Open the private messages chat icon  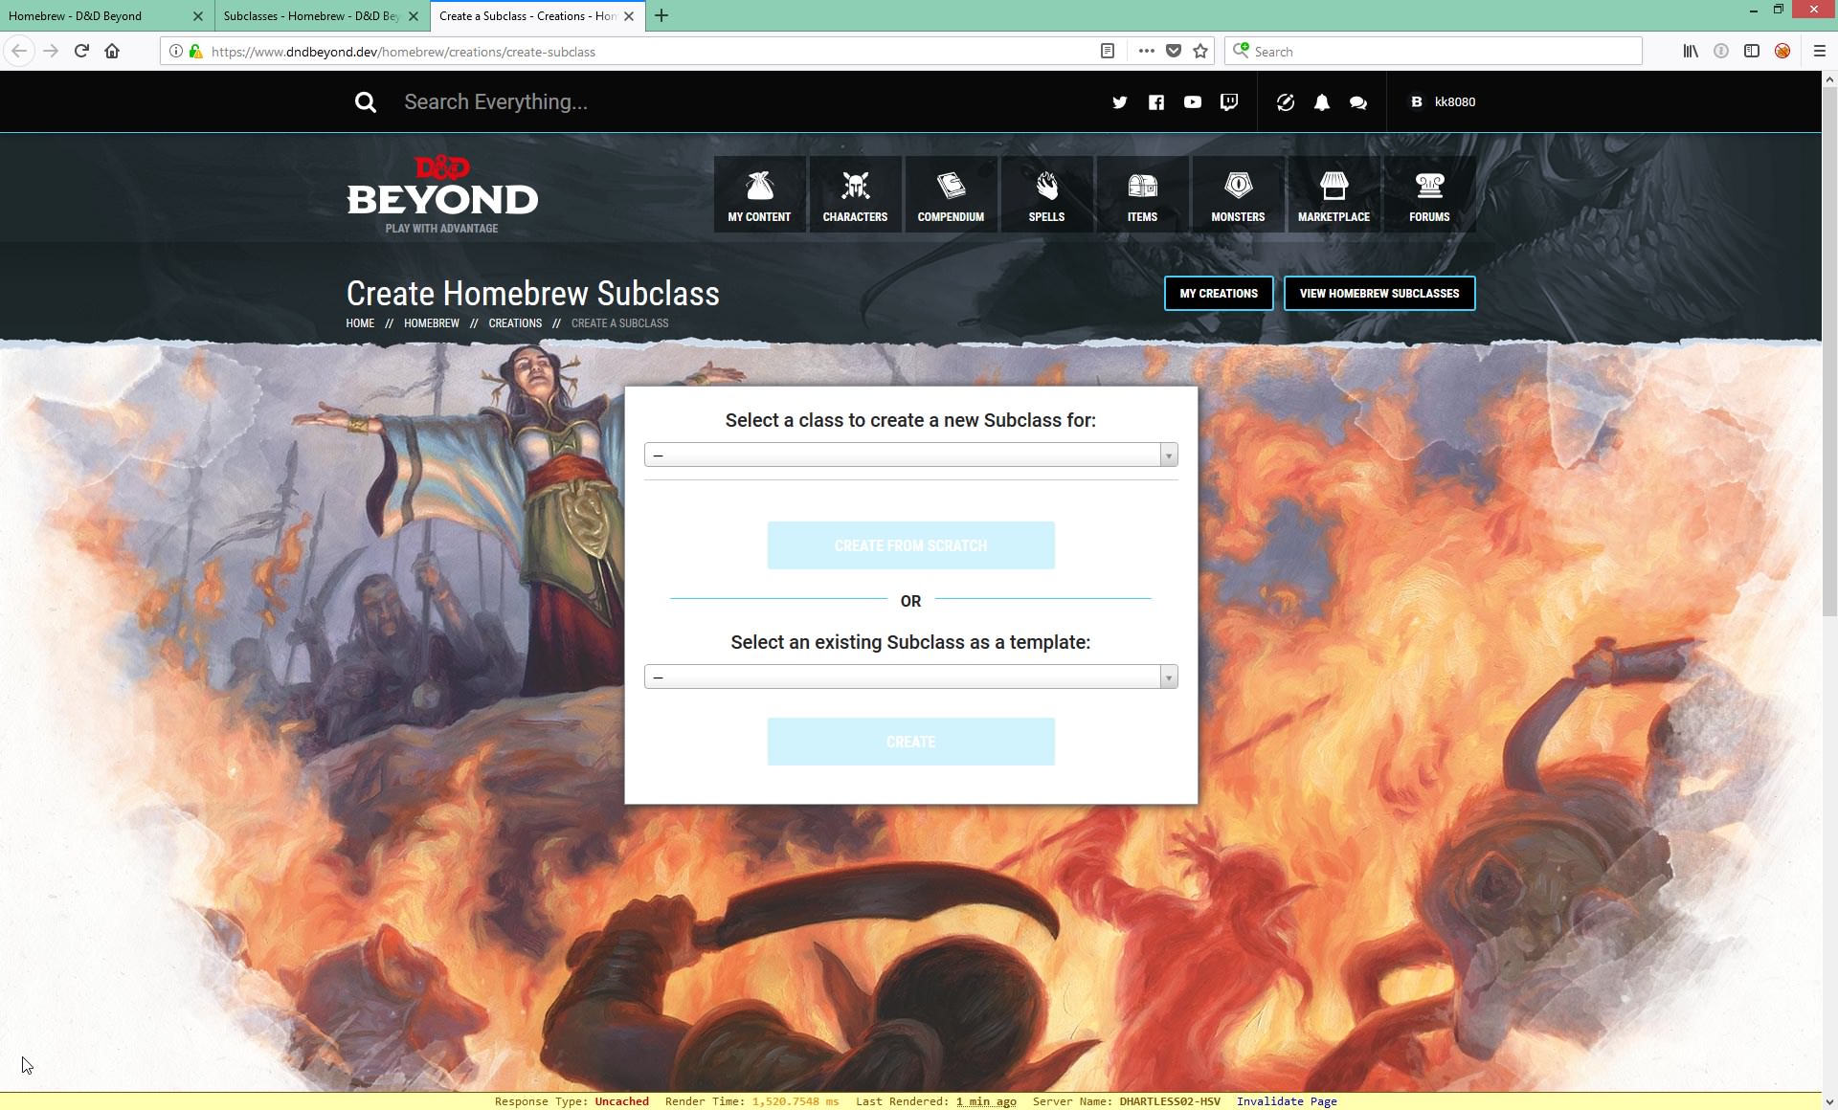(x=1358, y=102)
